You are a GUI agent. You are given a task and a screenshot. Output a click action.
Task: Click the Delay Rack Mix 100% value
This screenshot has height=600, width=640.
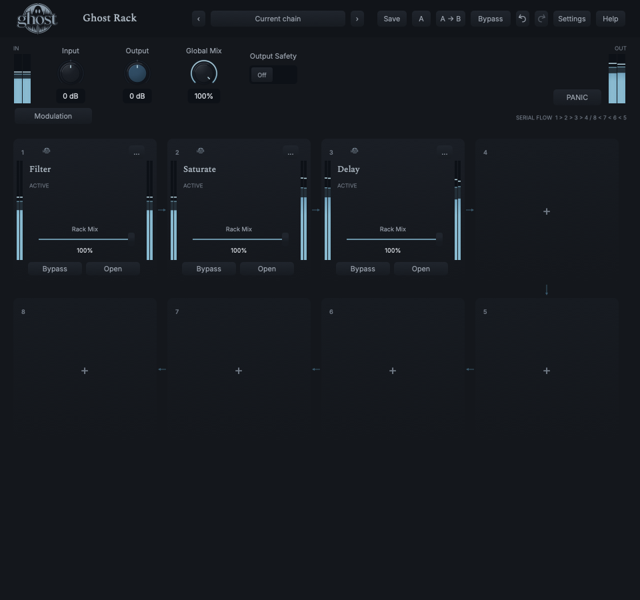coord(393,250)
